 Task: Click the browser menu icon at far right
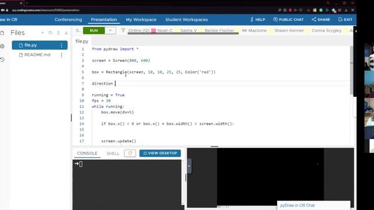[x=352, y=10]
